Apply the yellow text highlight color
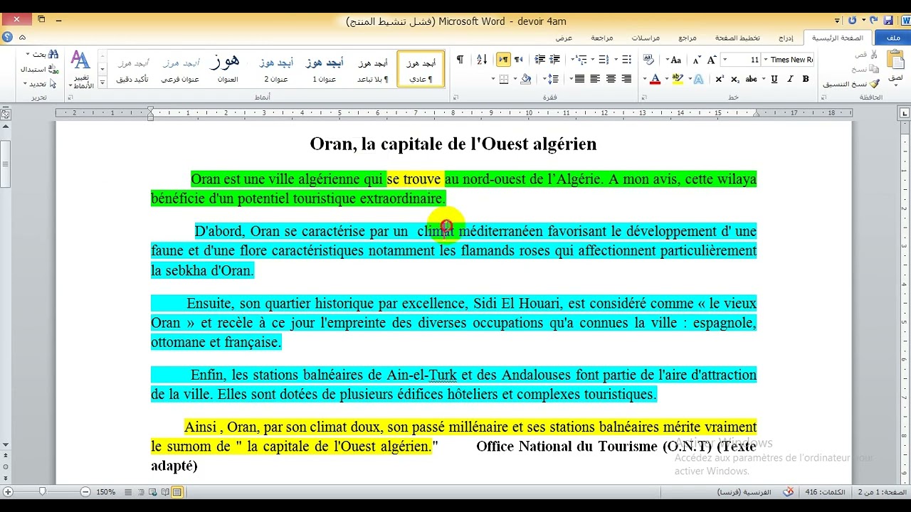Screen dimensions: 911x512 [676, 79]
